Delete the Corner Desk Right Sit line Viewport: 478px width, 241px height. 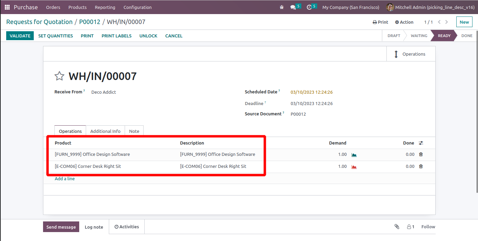click(421, 167)
